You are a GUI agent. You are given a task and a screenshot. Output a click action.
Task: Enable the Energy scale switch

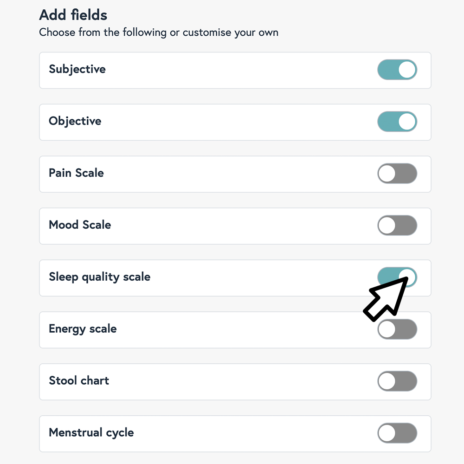tap(397, 330)
